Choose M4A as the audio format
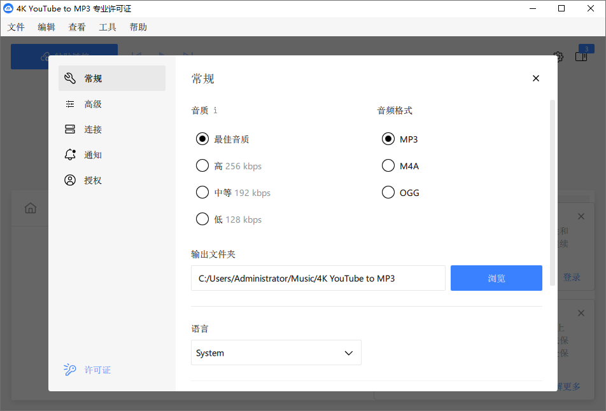Screen dimensions: 606x411 [388, 165]
